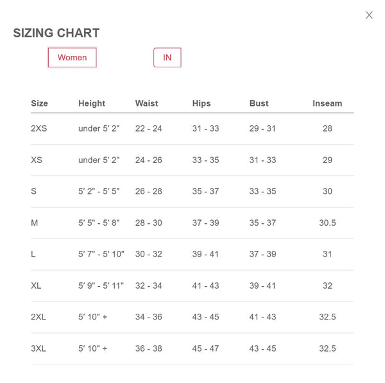Viewport: 385px width, 383px height.
Task: Choose the L size row label
Action: (33, 254)
